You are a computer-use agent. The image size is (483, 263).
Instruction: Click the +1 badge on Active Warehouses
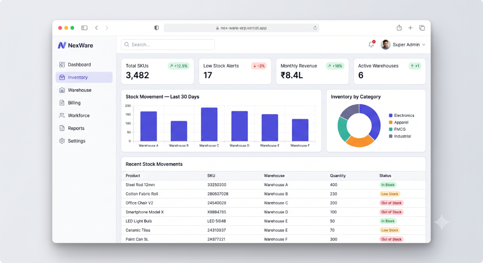415,66
